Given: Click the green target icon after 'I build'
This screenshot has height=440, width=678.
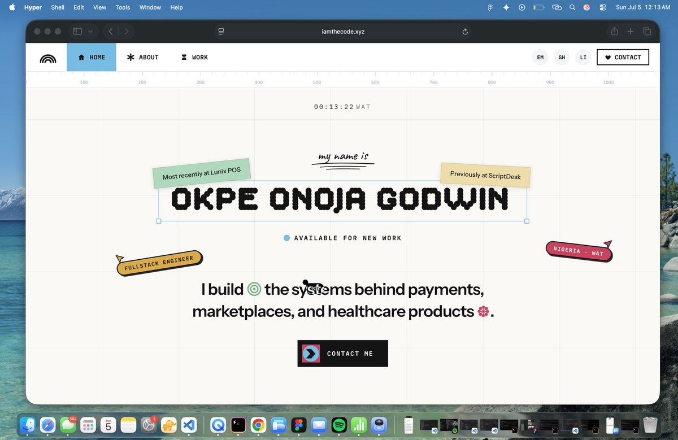Looking at the screenshot, I should (x=254, y=289).
